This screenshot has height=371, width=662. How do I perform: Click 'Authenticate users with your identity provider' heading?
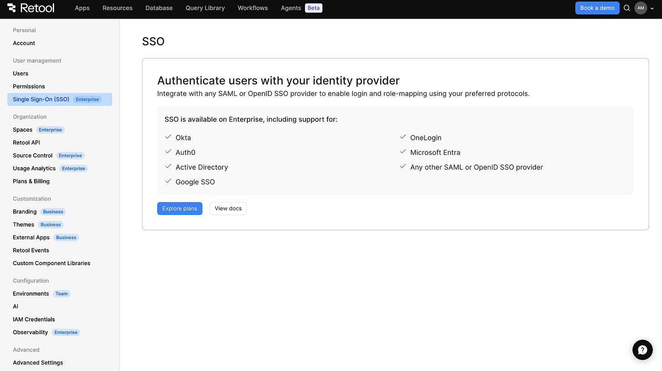coord(278,81)
